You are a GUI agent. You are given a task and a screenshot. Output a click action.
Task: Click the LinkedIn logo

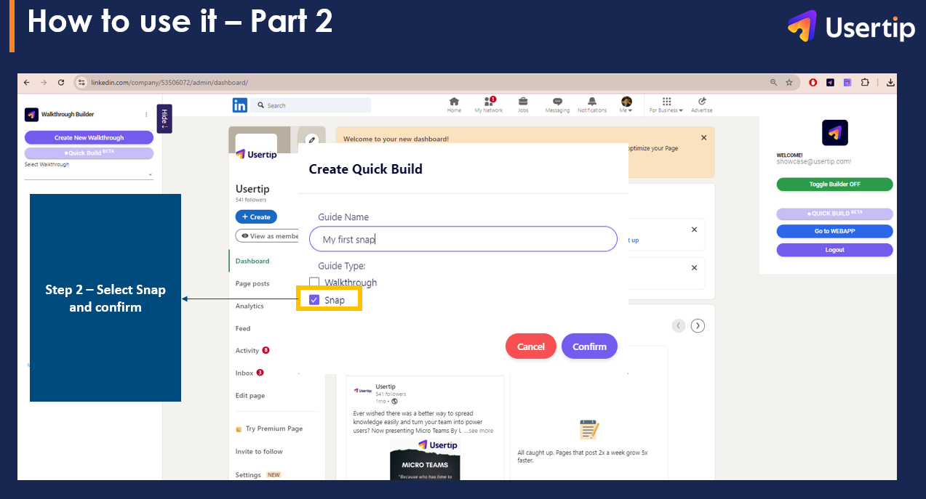tap(239, 105)
